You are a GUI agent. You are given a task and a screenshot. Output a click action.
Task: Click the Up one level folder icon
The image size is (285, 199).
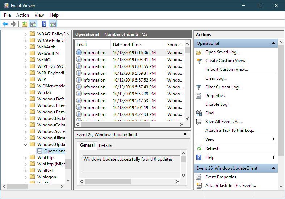point(25,24)
